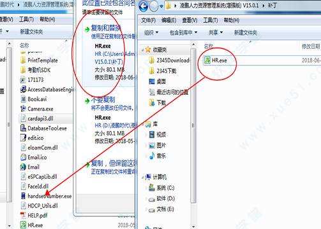The width and height of the screenshot is (321, 229).
Task: Open the 2345Downloads favorites folder
Action: [169, 60]
